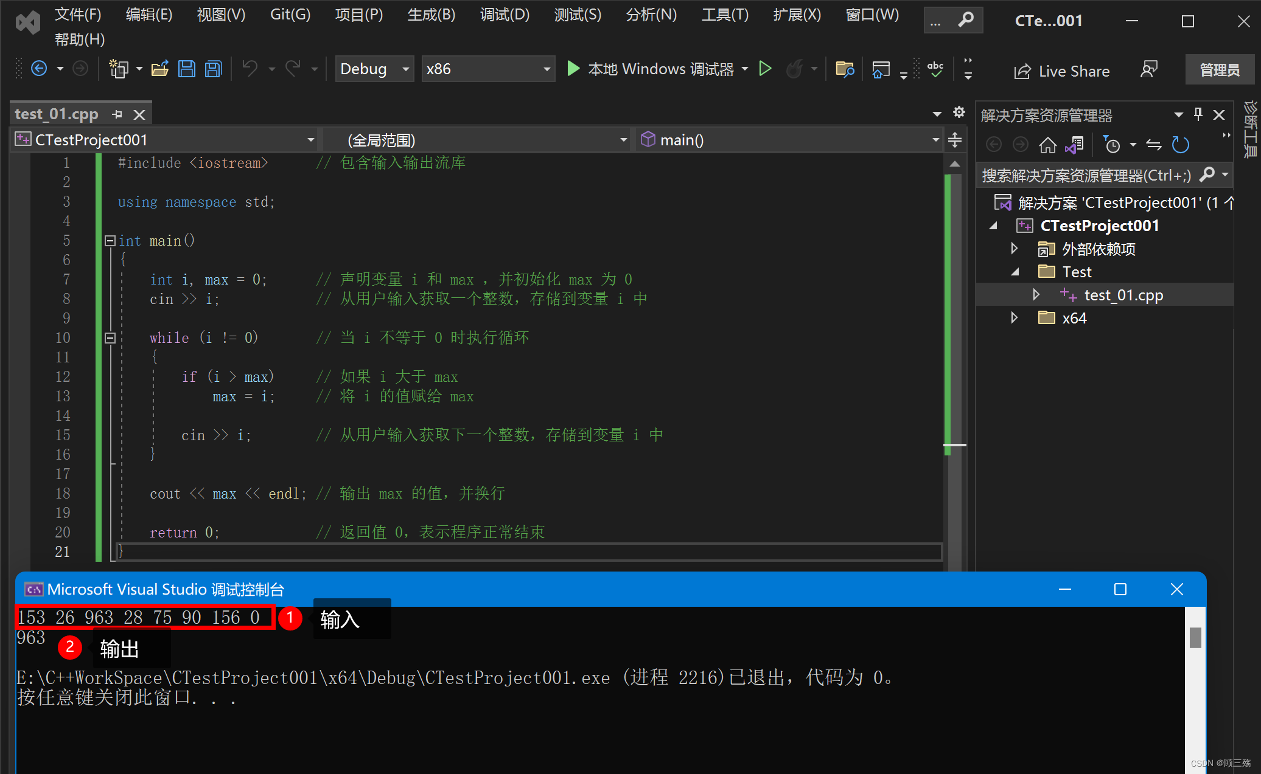Click the Save All toolbar icon

pyautogui.click(x=214, y=69)
